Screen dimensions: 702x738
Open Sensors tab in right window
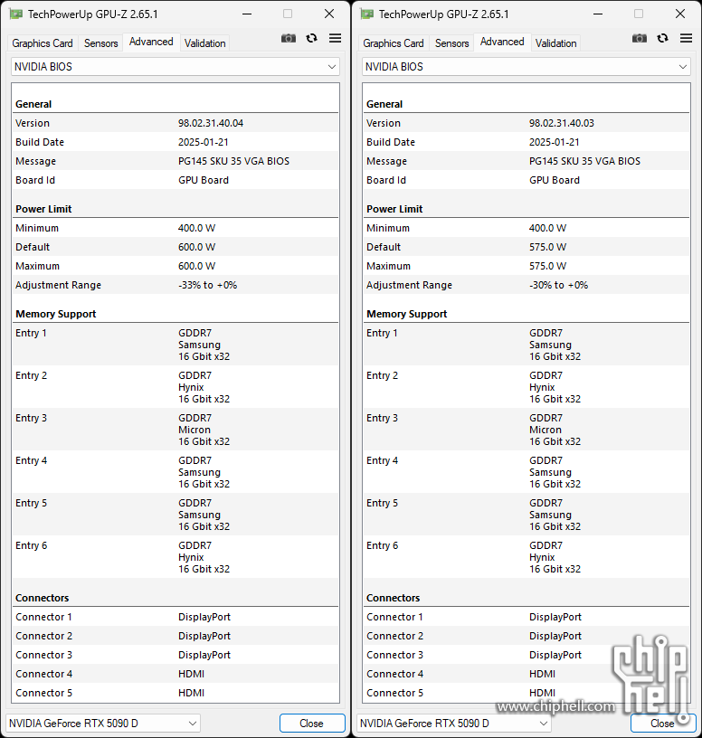pos(452,43)
